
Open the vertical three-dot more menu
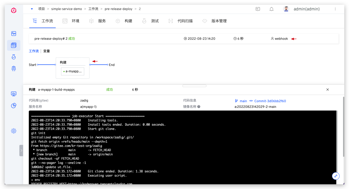click(335, 9)
